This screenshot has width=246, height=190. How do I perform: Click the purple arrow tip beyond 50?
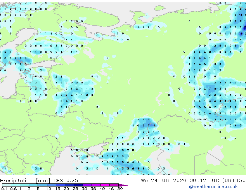(123, 185)
